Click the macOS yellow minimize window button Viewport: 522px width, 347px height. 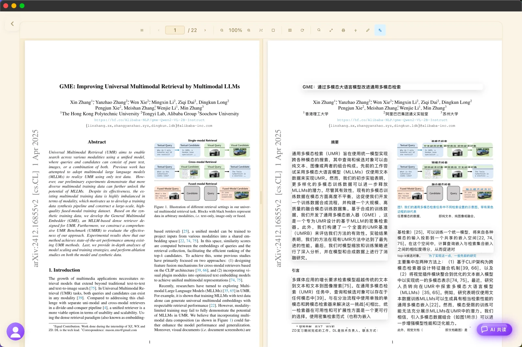tap(14, 6)
